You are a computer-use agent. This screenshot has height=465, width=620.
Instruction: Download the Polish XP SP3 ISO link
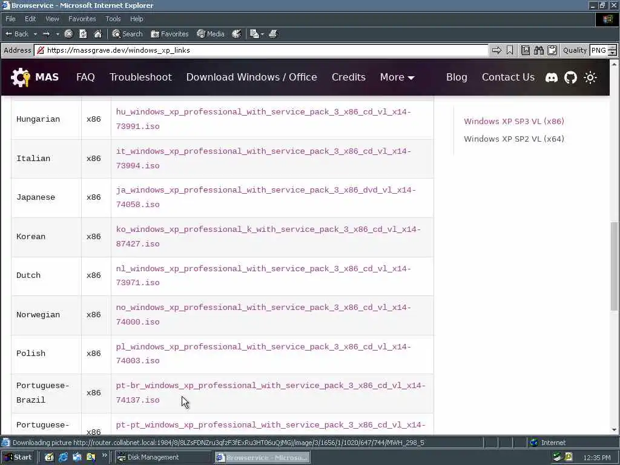pos(264,354)
